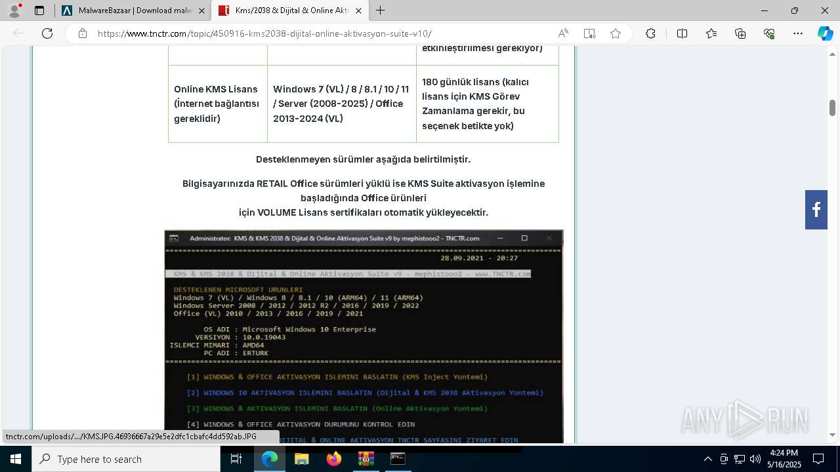The width and height of the screenshot is (840, 472).
Task: Toggle the split screen icon
Action: tap(682, 33)
